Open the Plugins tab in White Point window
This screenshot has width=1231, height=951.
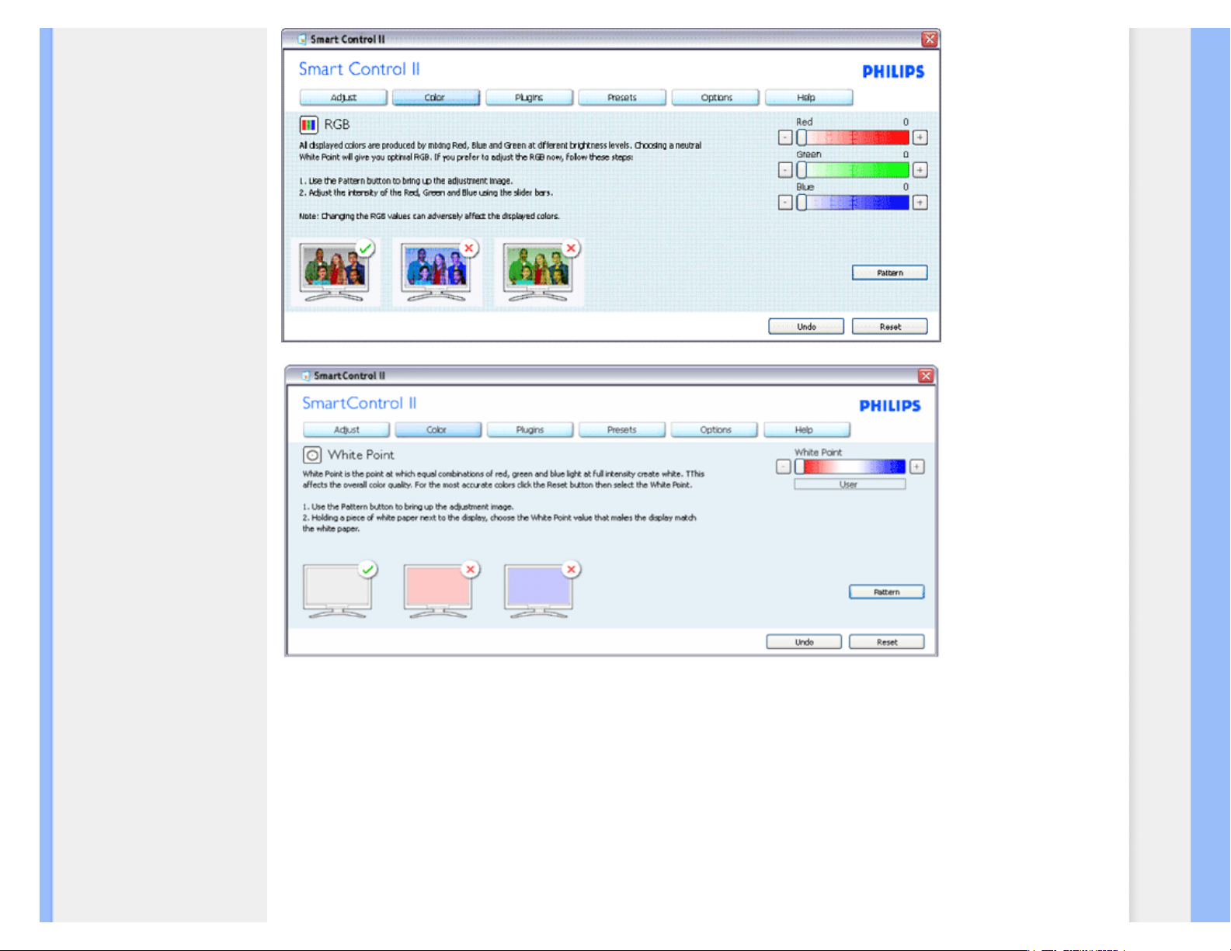pos(530,430)
